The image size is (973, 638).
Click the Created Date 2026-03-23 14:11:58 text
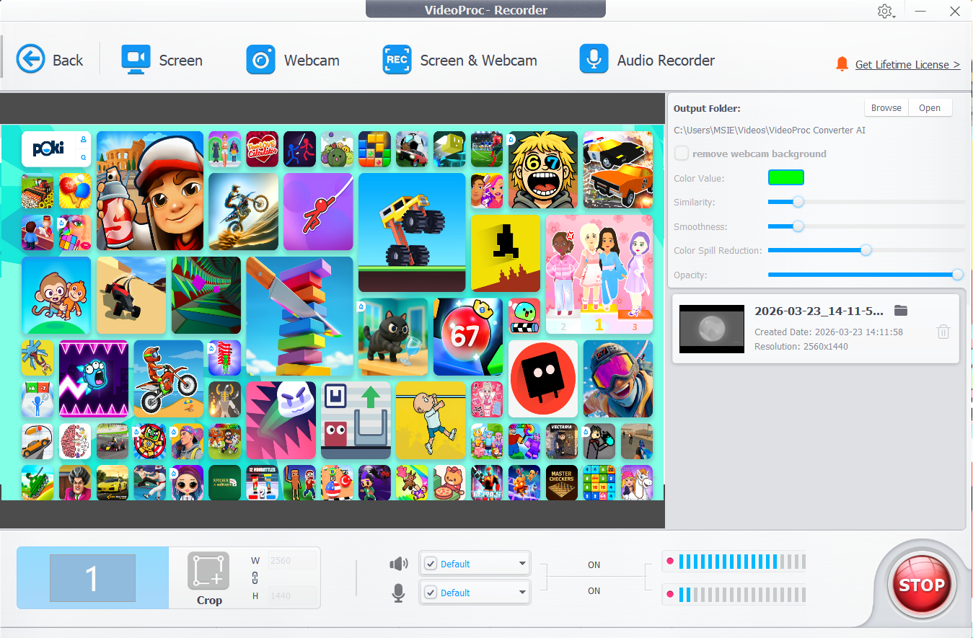point(829,332)
